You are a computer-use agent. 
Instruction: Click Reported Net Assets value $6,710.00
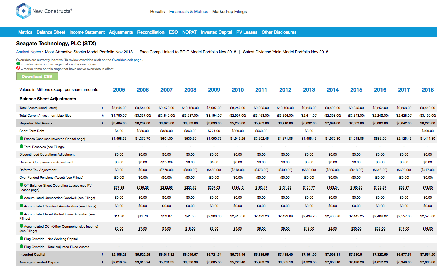285,123
